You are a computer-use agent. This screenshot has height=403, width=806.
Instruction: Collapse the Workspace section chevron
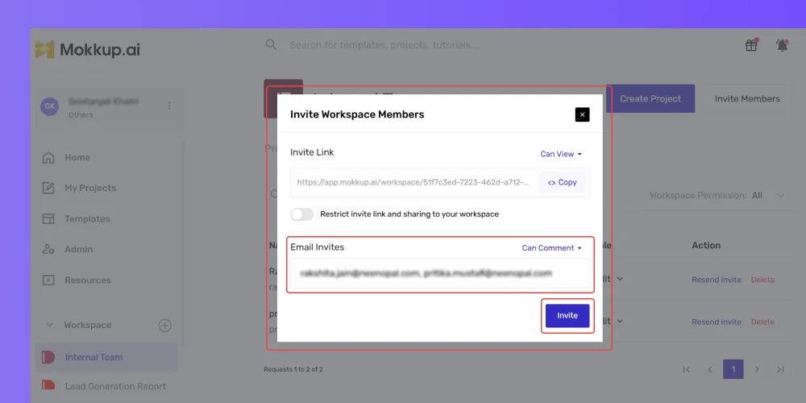click(50, 325)
